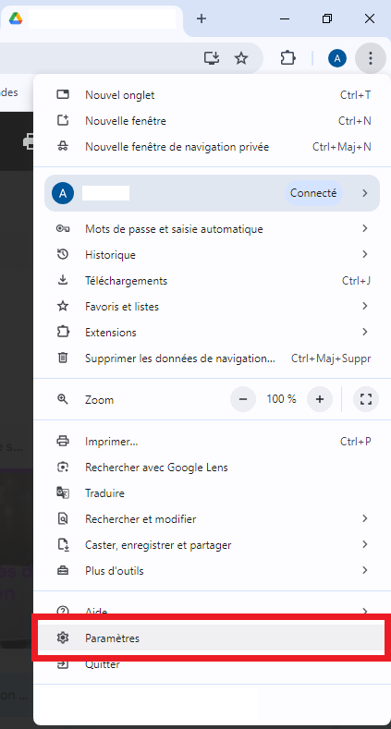Image resolution: width=391 pixels, height=729 pixels.
Task: Click the profile avatar in the toolbar
Action: (x=337, y=58)
